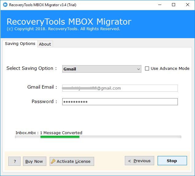195x176 pixels.
Task: Maximize the MBOX Migrator window
Action: (174, 5)
